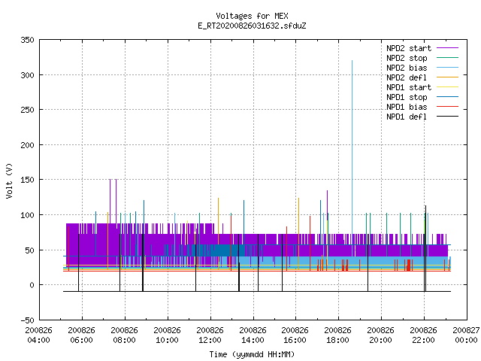Click the -50 y-axis tick label
481x361 pixels.
[x=27, y=320]
